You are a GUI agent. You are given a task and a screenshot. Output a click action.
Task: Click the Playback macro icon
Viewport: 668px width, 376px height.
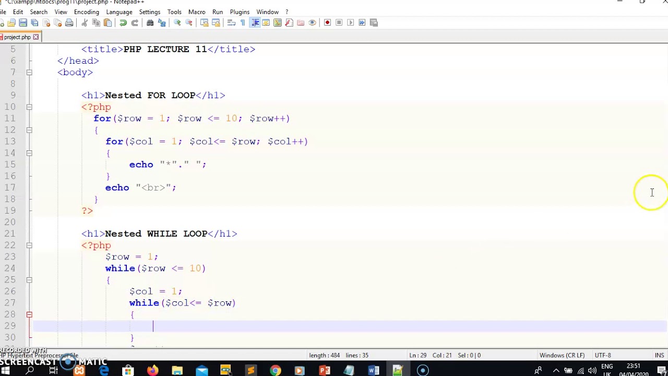pyautogui.click(x=351, y=22)
